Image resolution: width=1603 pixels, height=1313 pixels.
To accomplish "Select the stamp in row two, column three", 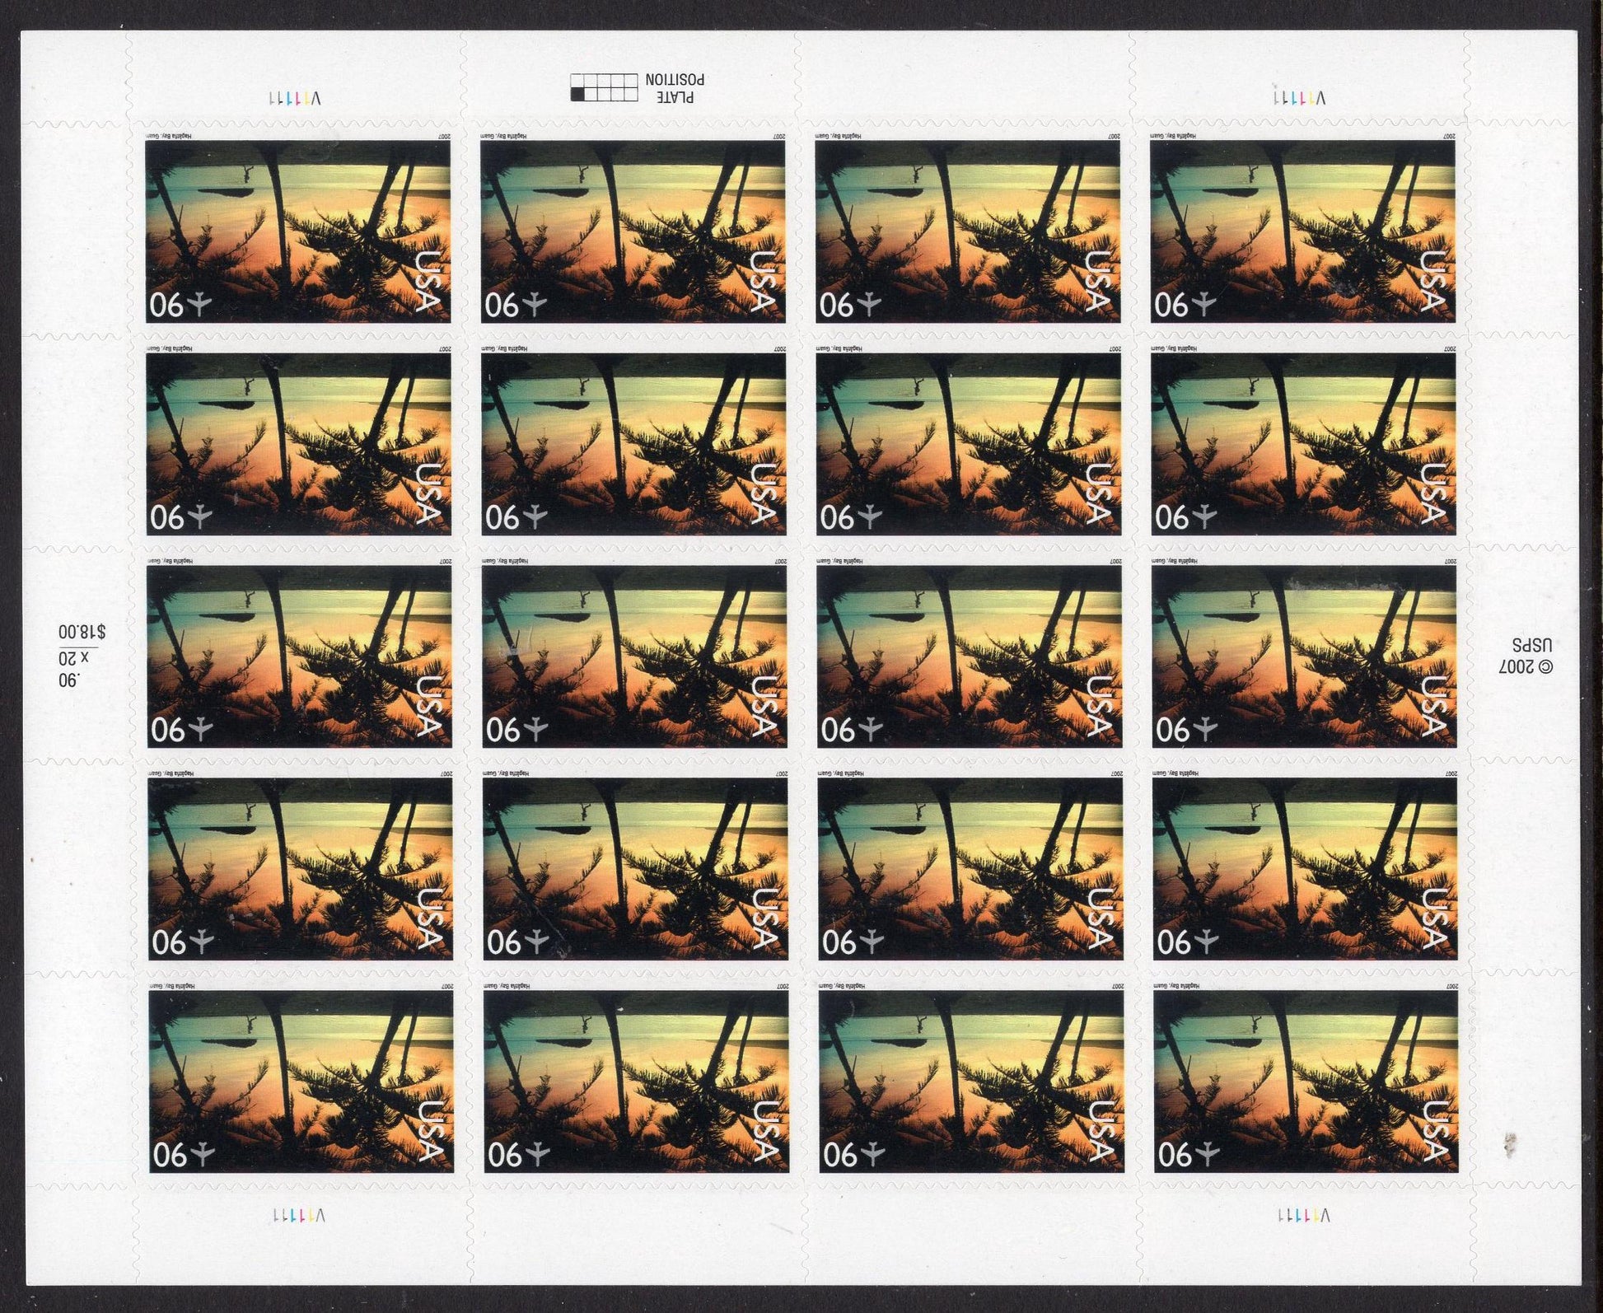I will point(969,444).
